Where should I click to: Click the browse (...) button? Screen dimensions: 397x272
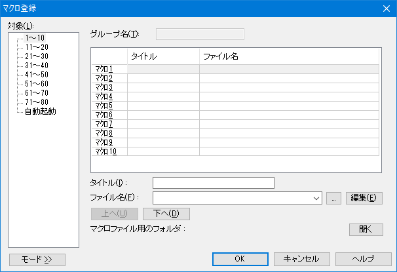[333, 197]
